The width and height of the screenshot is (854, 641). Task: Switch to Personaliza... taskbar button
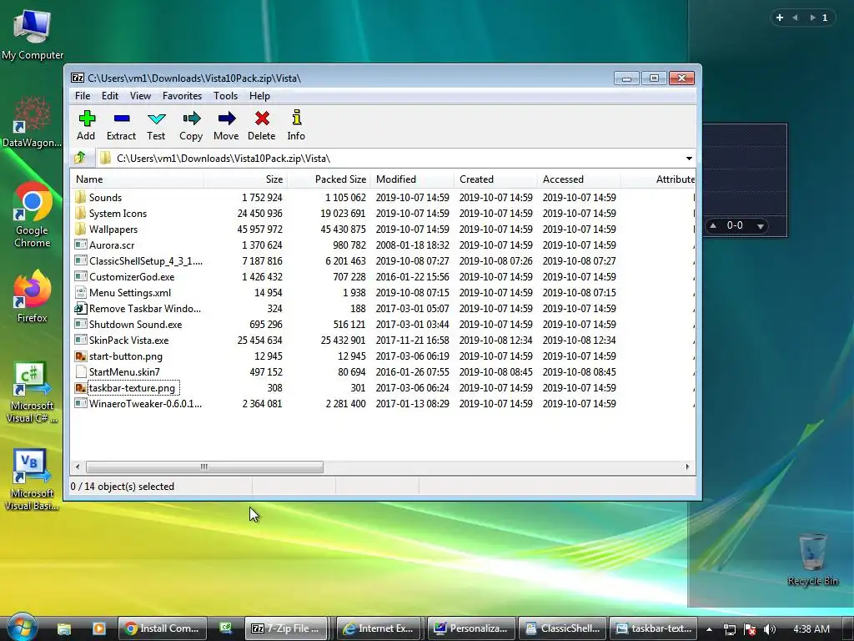pos(470,628)
